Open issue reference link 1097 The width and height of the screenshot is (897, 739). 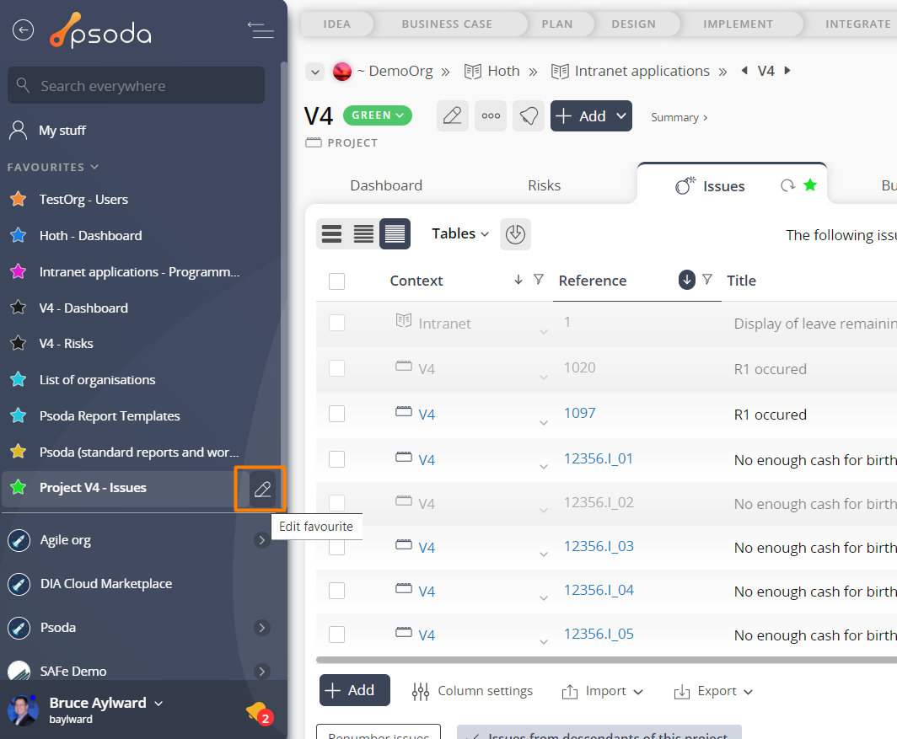[x=579, y=413]
